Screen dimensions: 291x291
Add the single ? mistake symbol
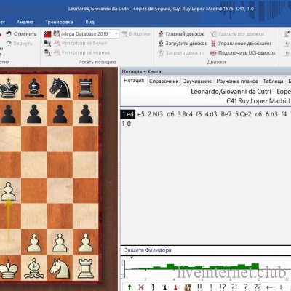coord(245,287)
